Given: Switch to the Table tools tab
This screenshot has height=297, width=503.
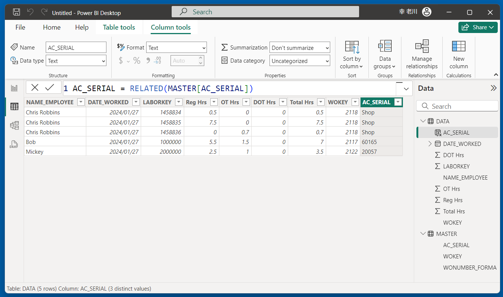Looking at the screenshot, I should pos(119,27).
